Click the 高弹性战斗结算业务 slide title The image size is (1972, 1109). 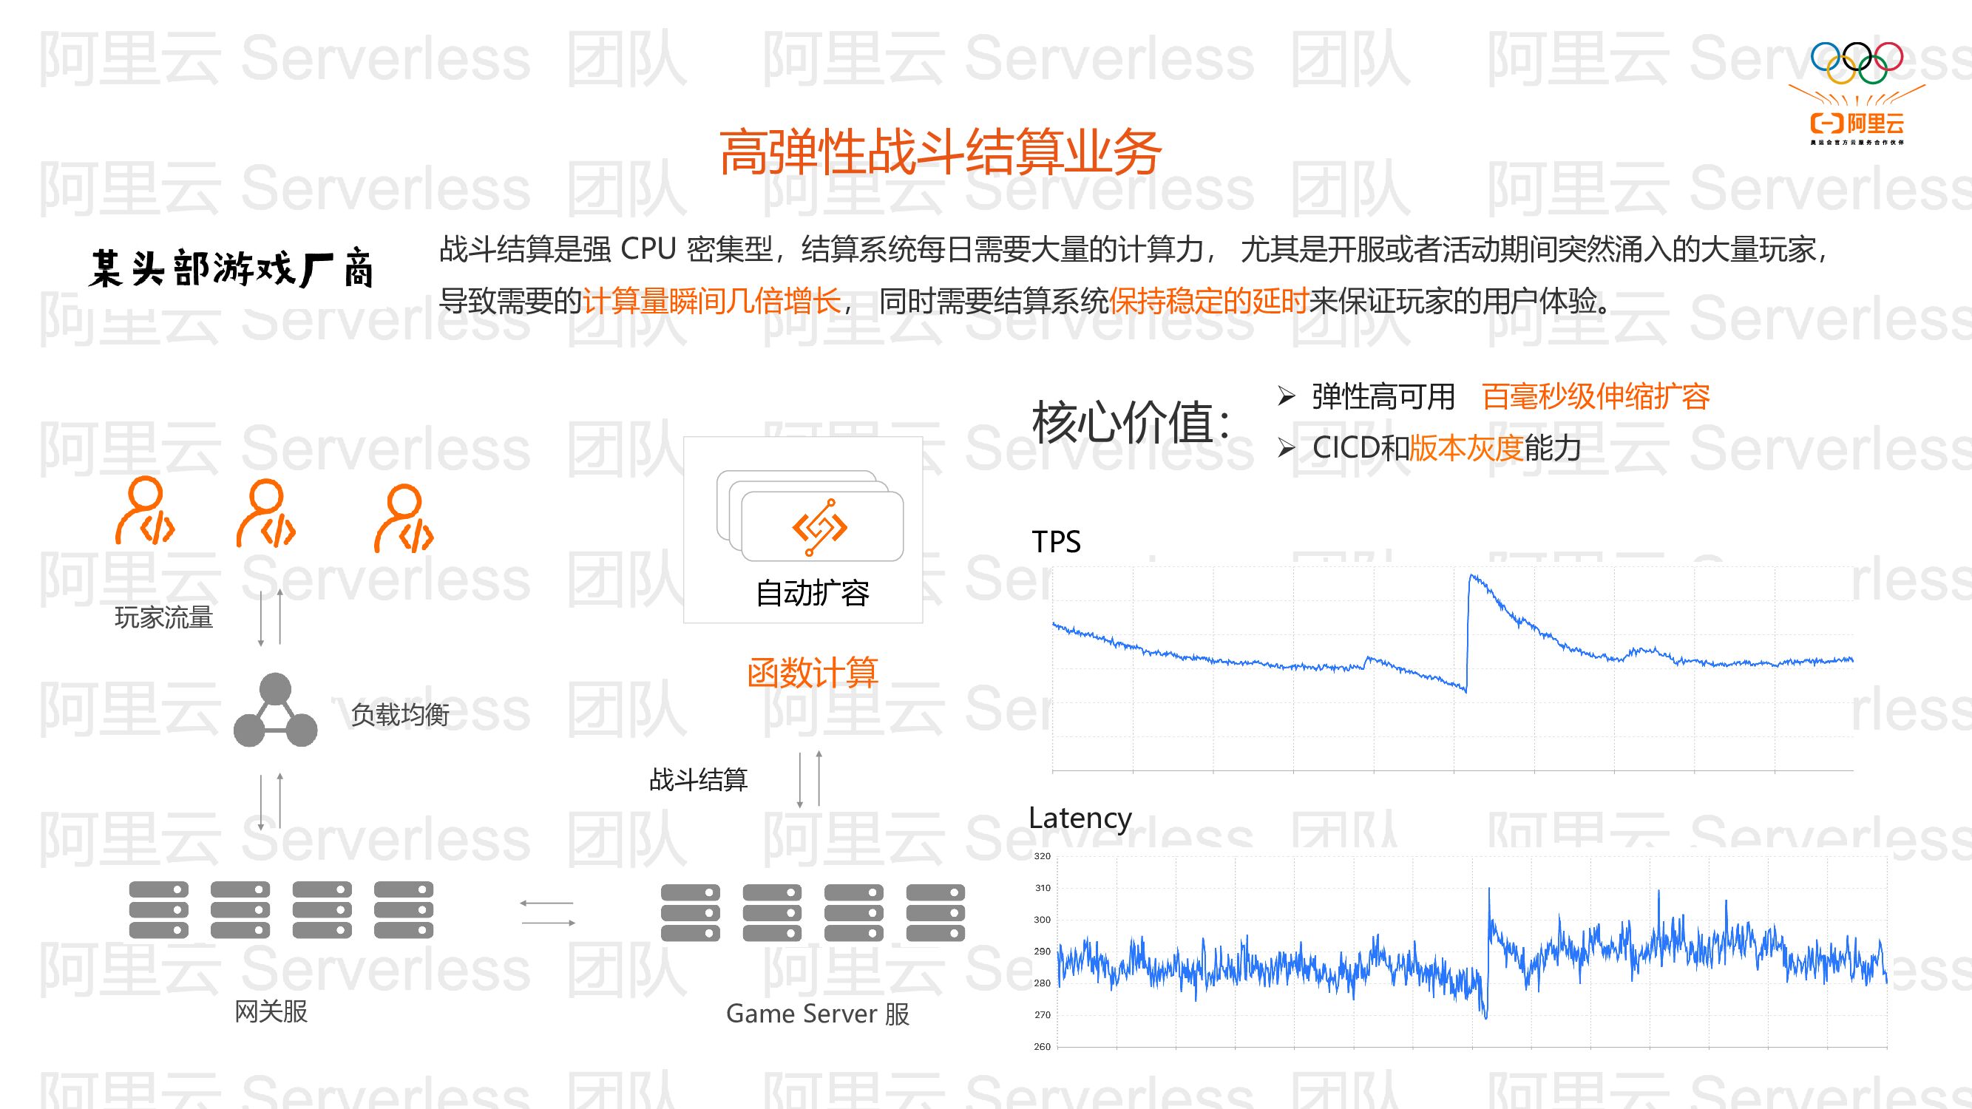(941, 152)
